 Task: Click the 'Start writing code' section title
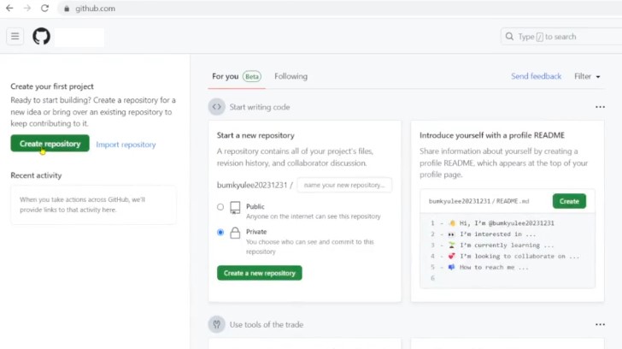coord(260,107)
